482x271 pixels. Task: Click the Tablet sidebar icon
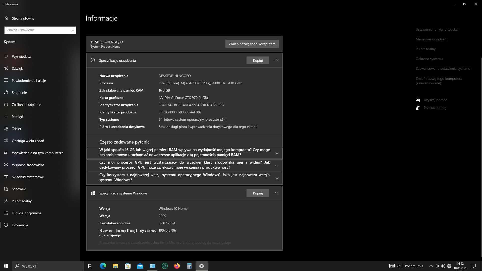pos(6,129)
